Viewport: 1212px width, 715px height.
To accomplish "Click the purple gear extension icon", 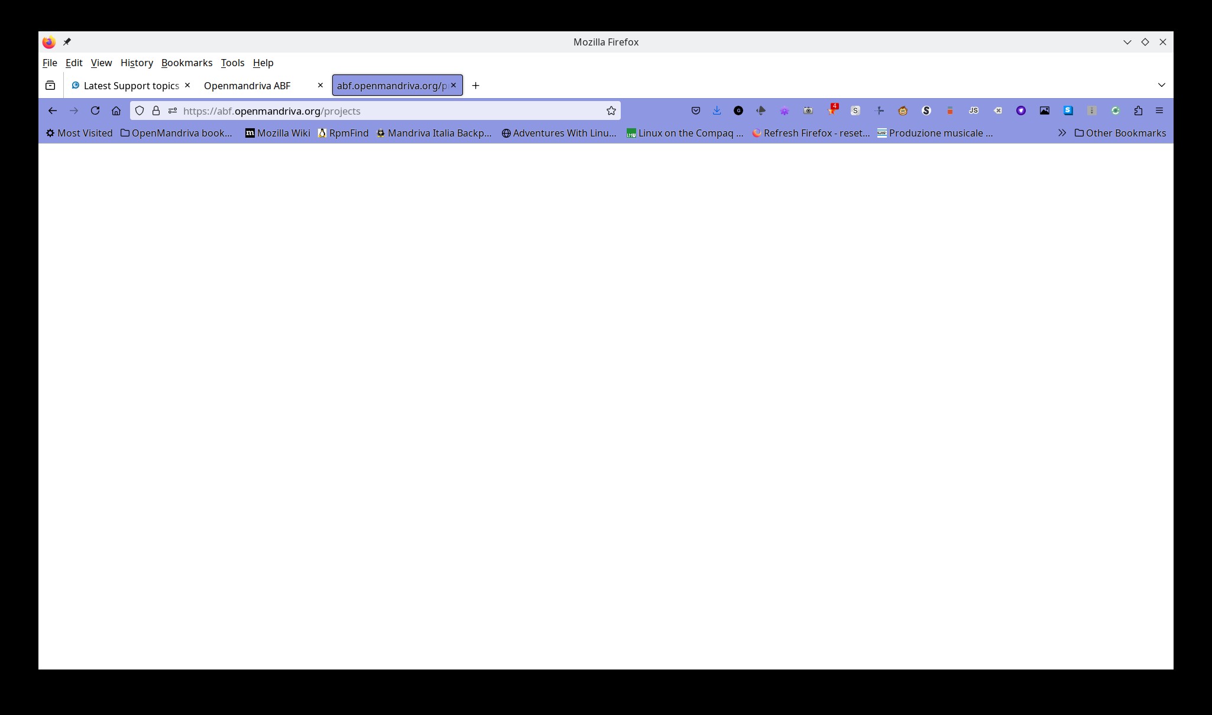I will (x=785, y=110).
